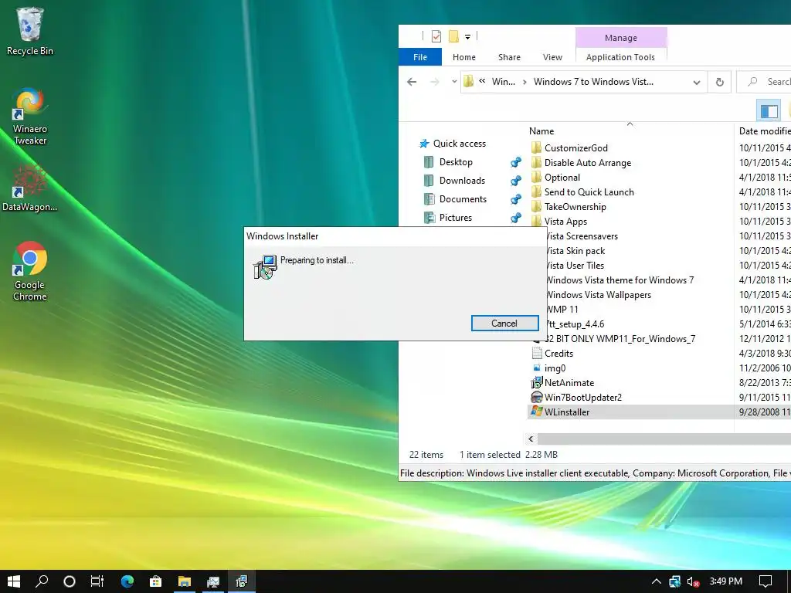Select 32 BIT ONLY WMP11_For_Windows_7 file
Viewport: 791px width, 593px height.
(620, 339)
